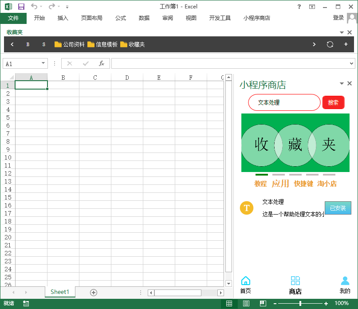This screenshot has width=358, height=309.
Task: Click the 文本处理 app T icon
Action: pos(247,208)
